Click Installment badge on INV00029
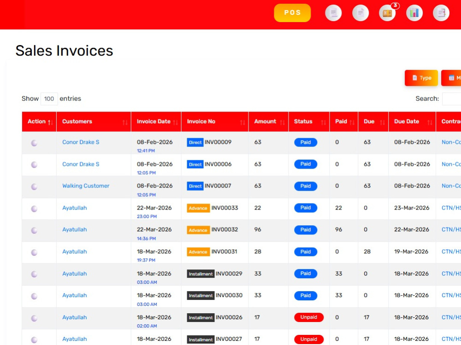This screenshot has height=345, width=461. pos(201,274)
